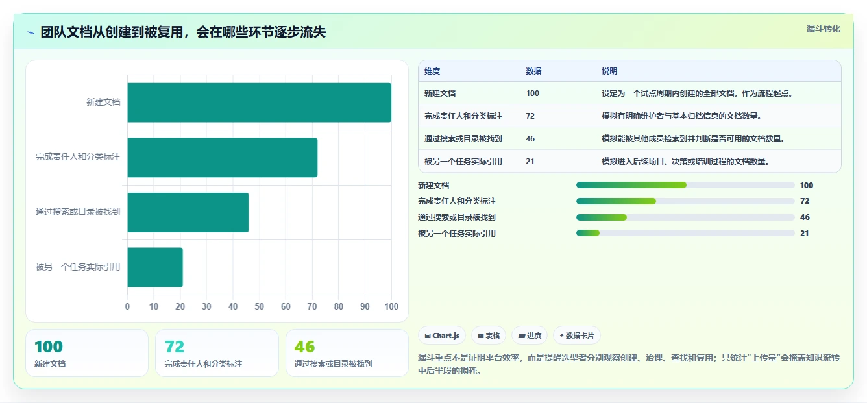This screenshot has height=403, width=867.
Task: Click the chart y-axis label 新建文档
Action: tap(103, 103)
